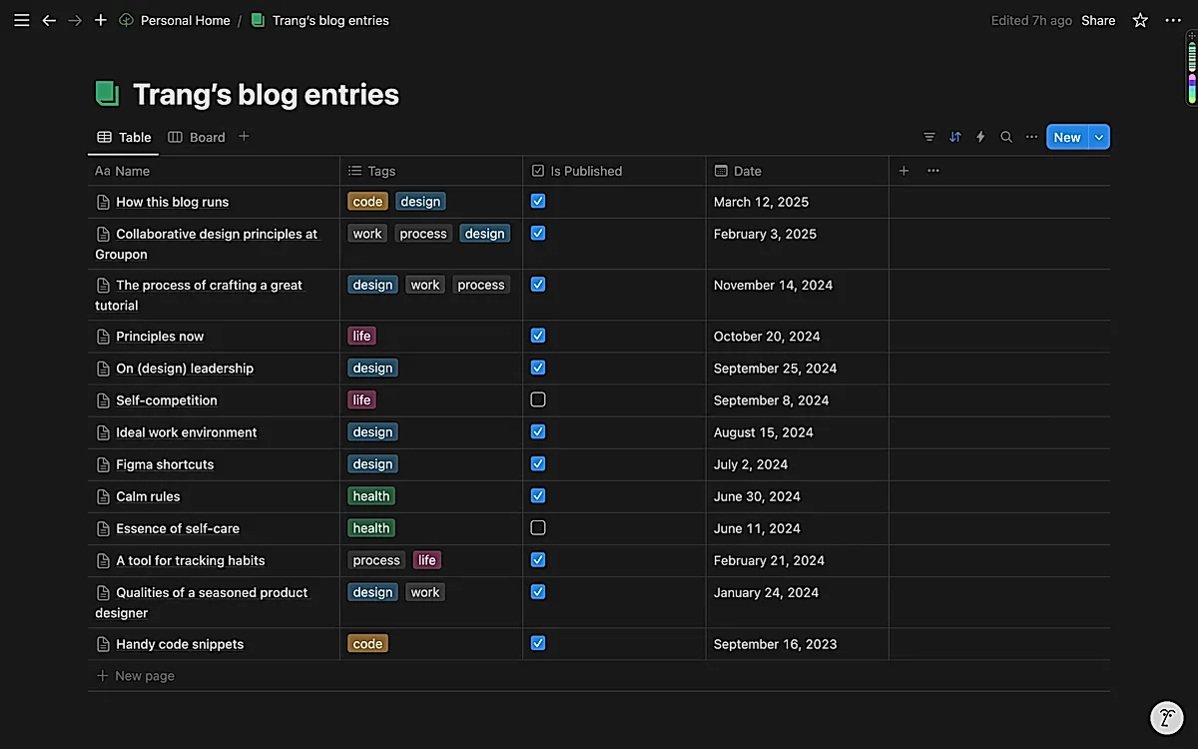Click the Share button
1198x749 pixels.
(1098, 20)
